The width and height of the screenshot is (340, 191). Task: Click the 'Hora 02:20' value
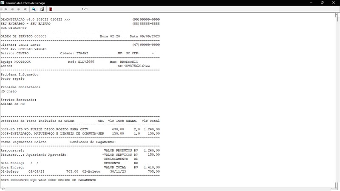point(110,37)
